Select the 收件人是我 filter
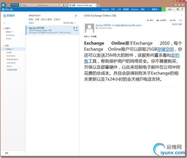 [46, 19]
